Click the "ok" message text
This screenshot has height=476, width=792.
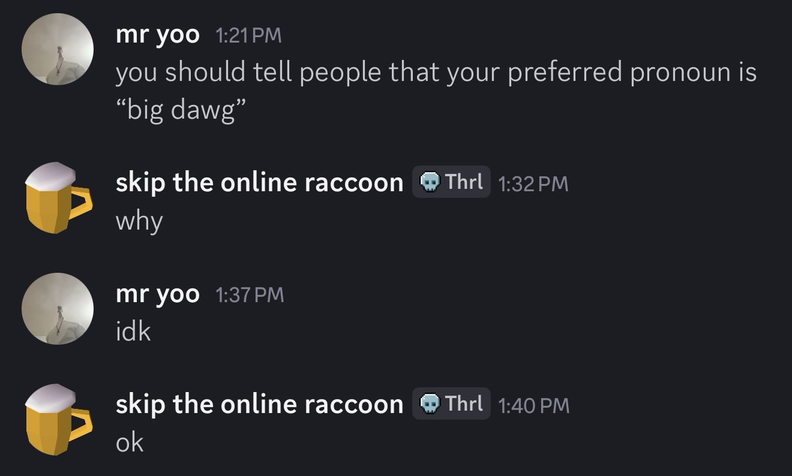point(130,442)
